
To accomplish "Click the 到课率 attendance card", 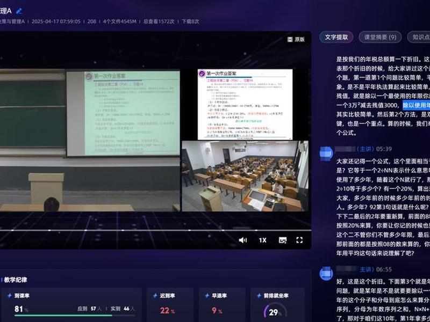I will (x=71, y=305).
